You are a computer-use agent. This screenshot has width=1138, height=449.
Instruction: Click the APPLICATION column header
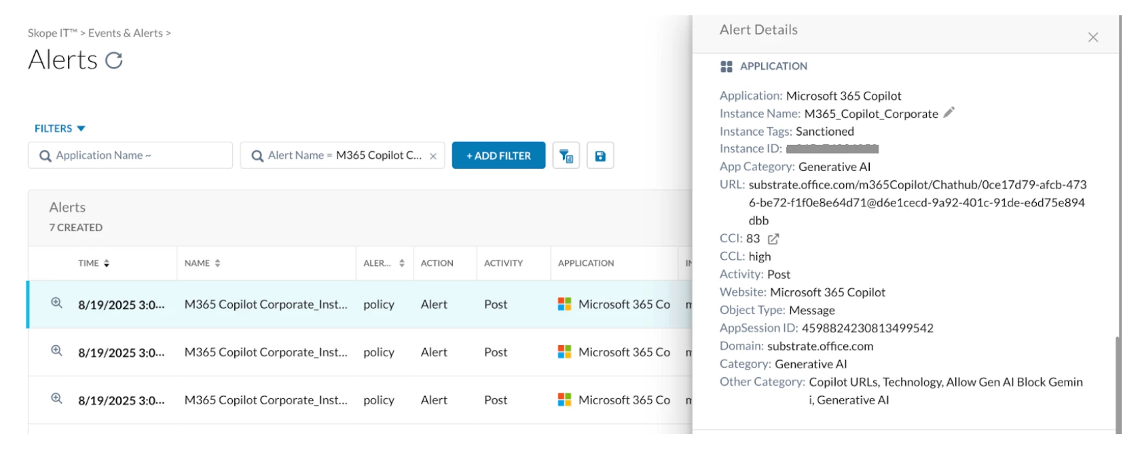(x=586, y=263)
